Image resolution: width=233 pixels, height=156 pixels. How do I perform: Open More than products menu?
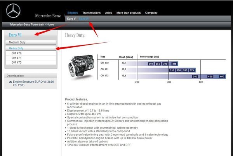[129, 13]
